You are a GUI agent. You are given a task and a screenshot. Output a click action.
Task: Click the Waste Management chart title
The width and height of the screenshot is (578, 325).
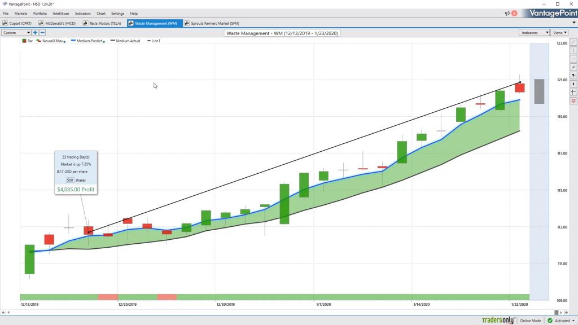point(282,33)
